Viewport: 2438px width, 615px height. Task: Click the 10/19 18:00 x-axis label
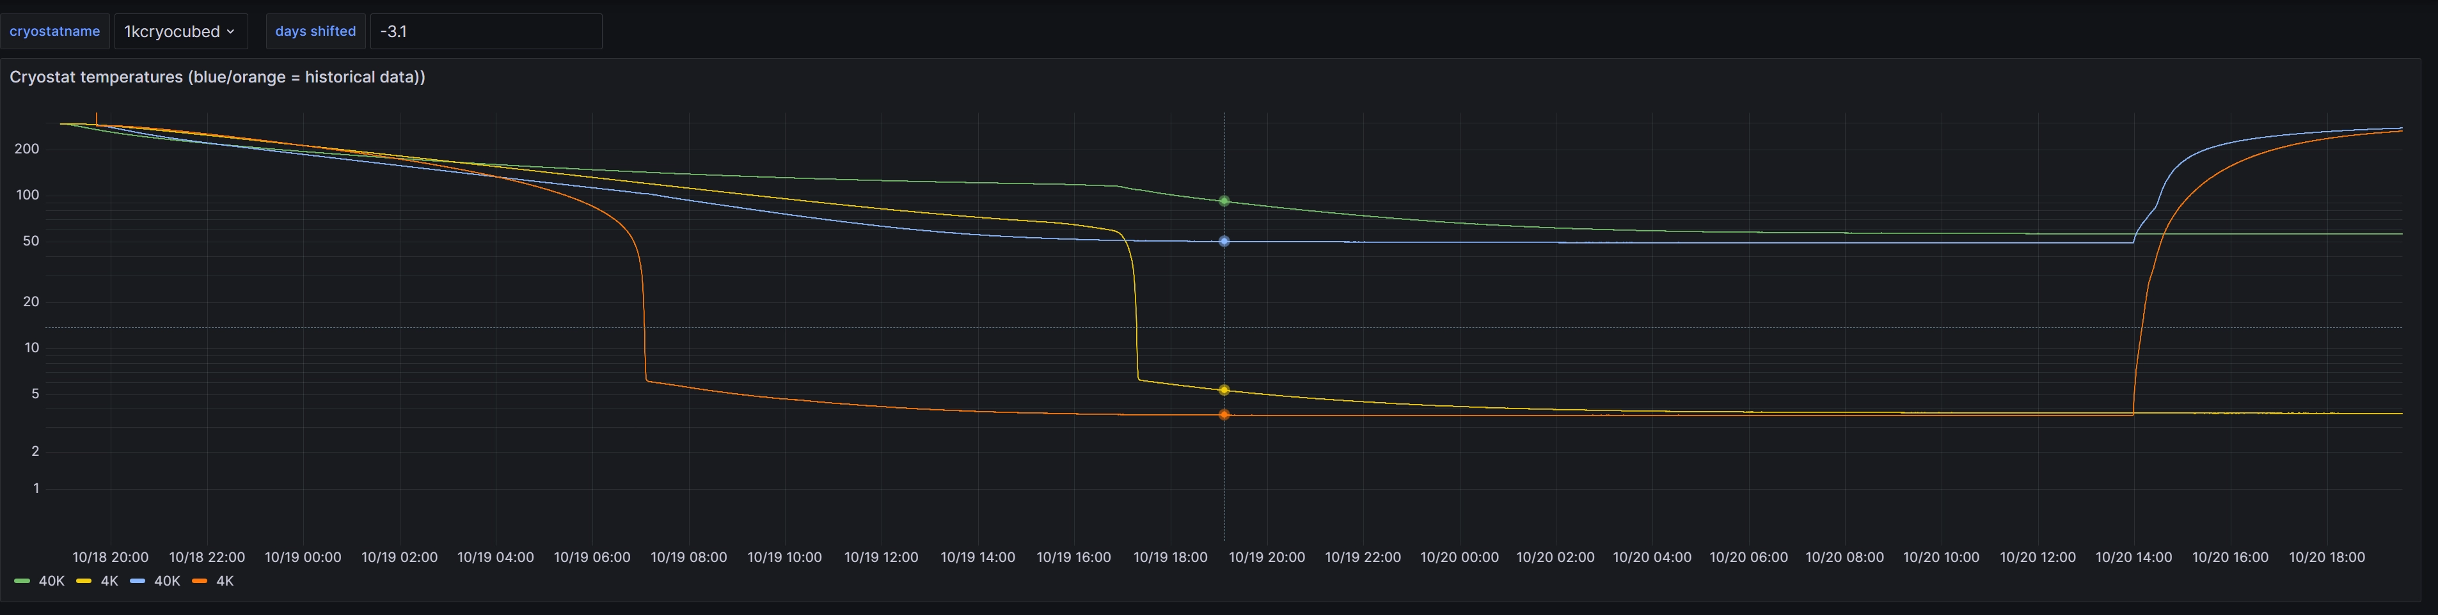[1171, 557]
